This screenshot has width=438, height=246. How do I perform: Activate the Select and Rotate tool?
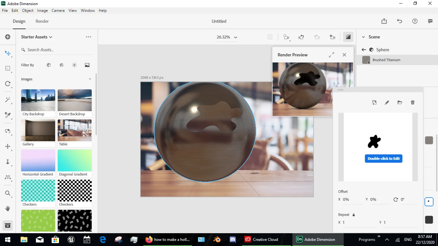pos(8,84)
